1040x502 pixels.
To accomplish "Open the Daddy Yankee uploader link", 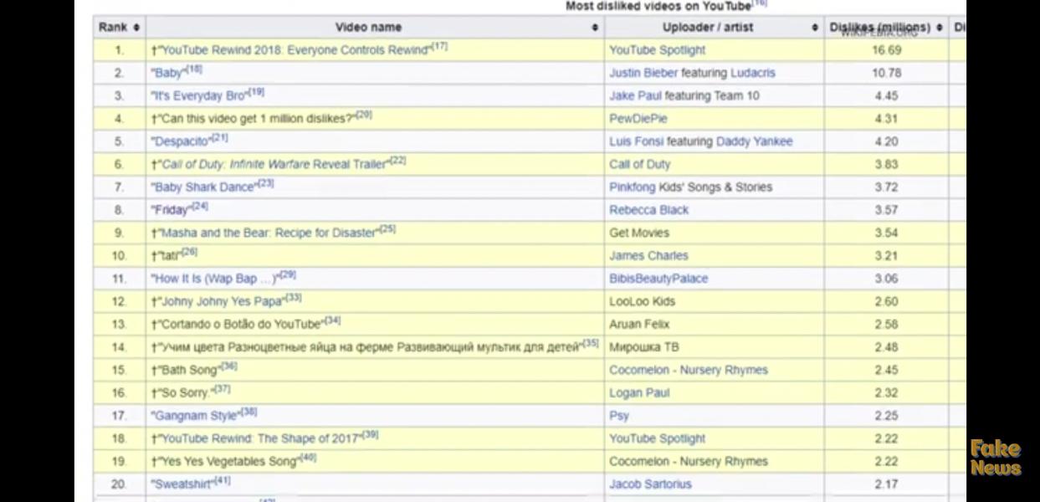I will click(x=754, y=141).
